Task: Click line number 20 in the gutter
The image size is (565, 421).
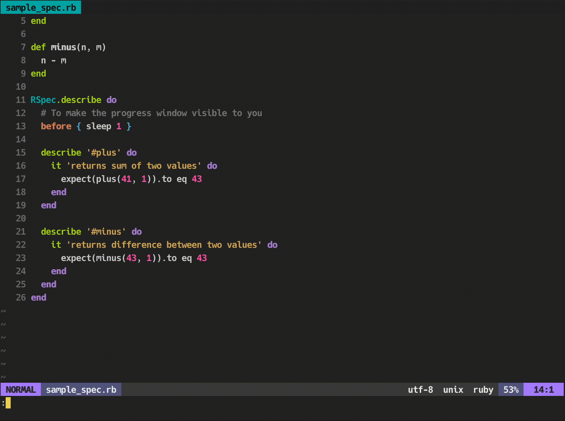Action: click(21, 218)
